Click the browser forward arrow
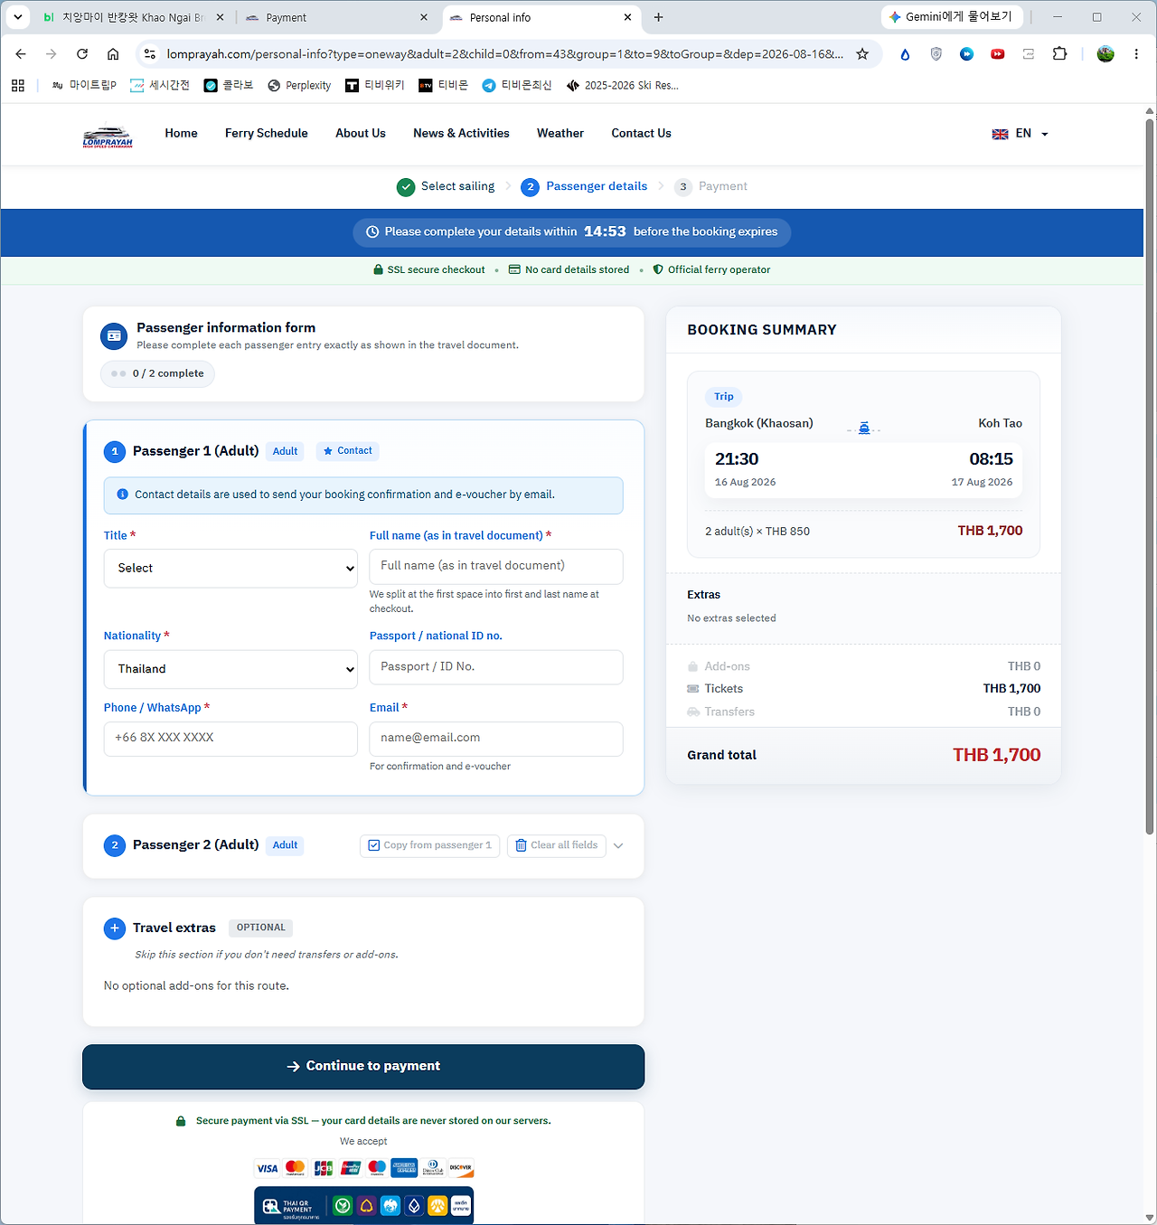This screenshot has height=1225, width=1157. click(52, 54)
